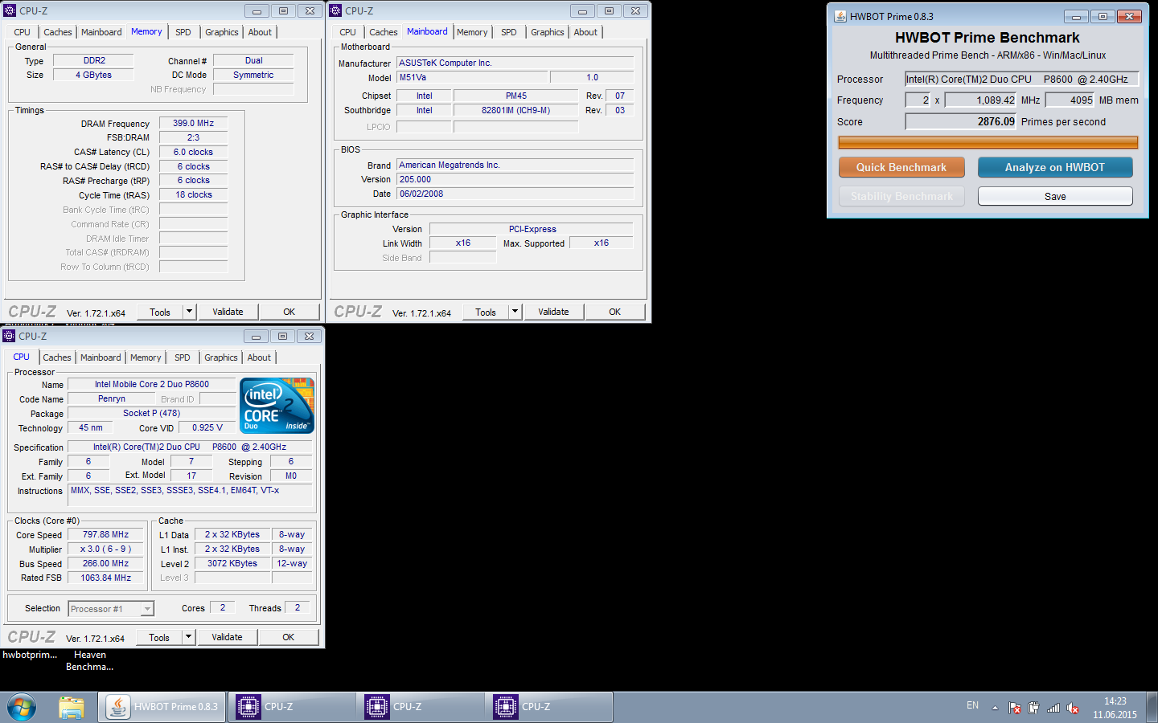Switch to the third CPU-Z taskbar button
The image size is (1158, 723).
[548, 707]
